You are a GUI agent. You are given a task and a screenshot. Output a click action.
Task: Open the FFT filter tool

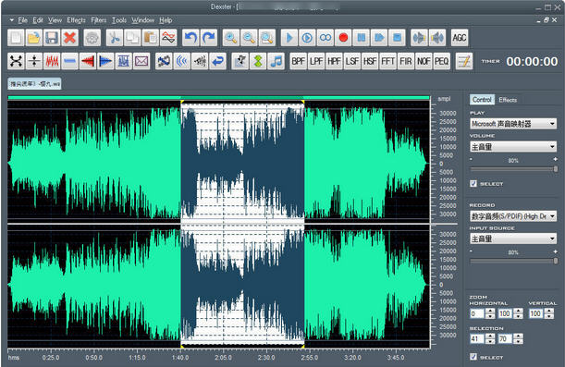click(x=388, y=61)
